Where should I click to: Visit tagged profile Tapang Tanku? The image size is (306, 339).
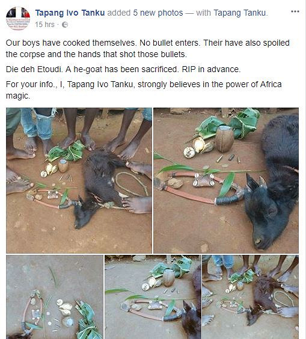pos(240,13)
